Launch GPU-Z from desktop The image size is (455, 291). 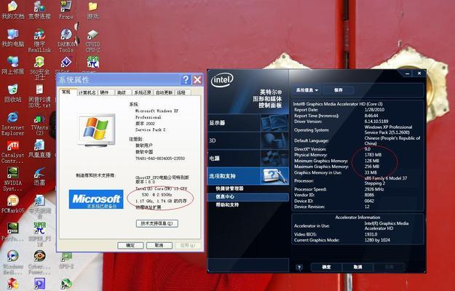click(66, 260)
